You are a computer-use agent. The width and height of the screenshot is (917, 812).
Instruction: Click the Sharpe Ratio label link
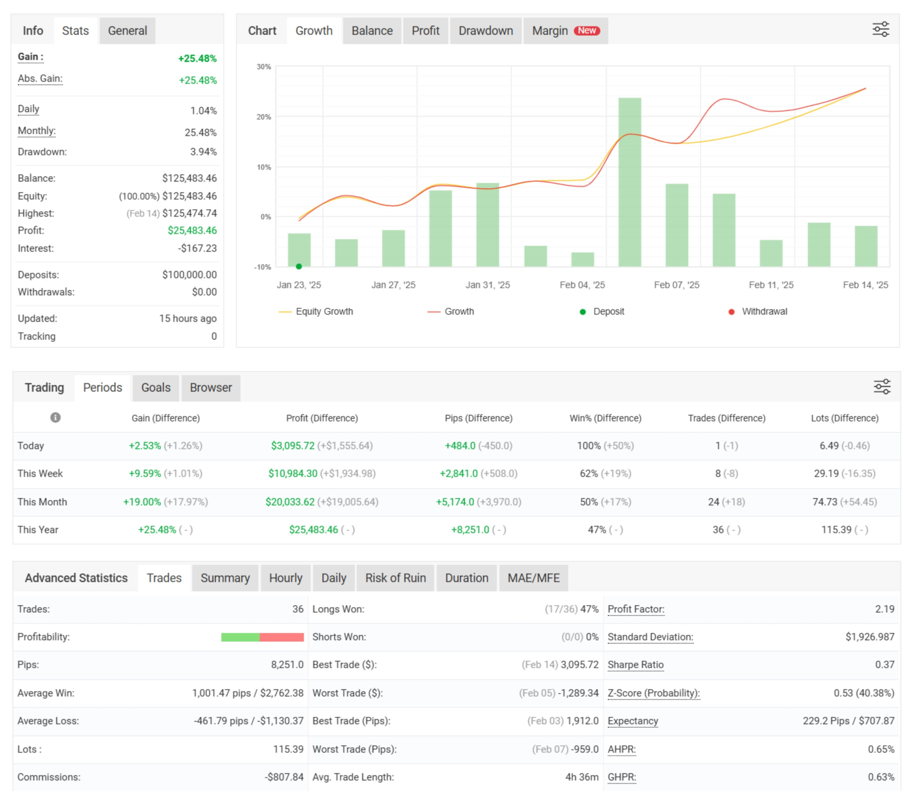point(635,665)
